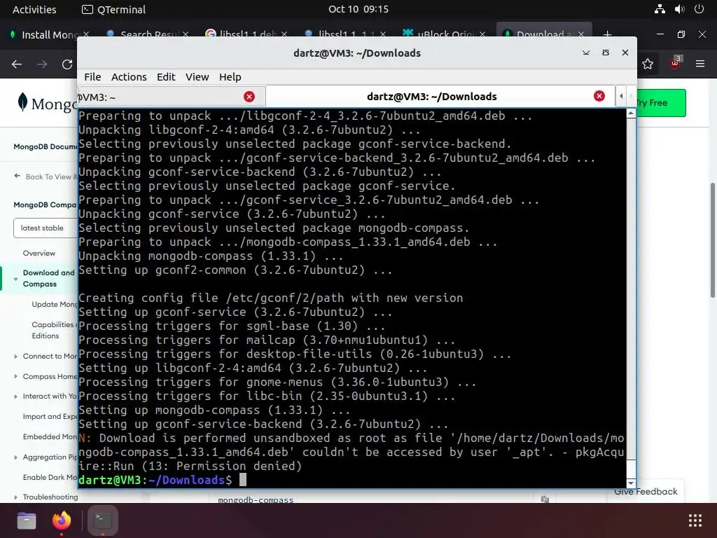Viewport: 717px width, 538px height.
Task: Click the network icon in top bar
Action: [660, 9]
